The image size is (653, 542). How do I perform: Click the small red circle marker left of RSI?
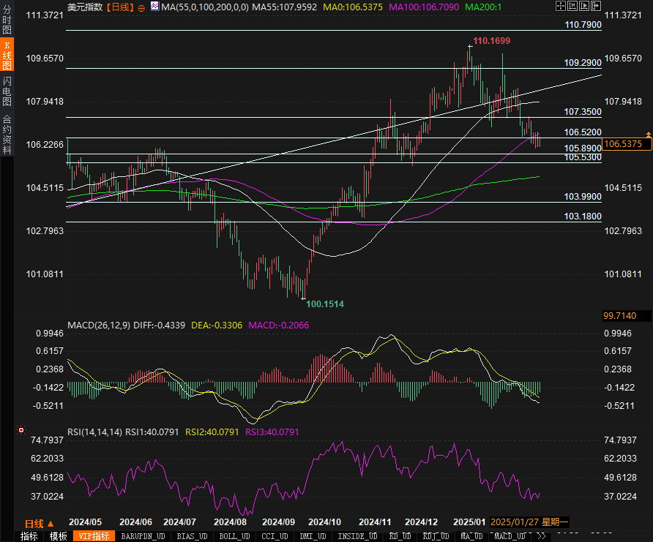pos(20,430)
